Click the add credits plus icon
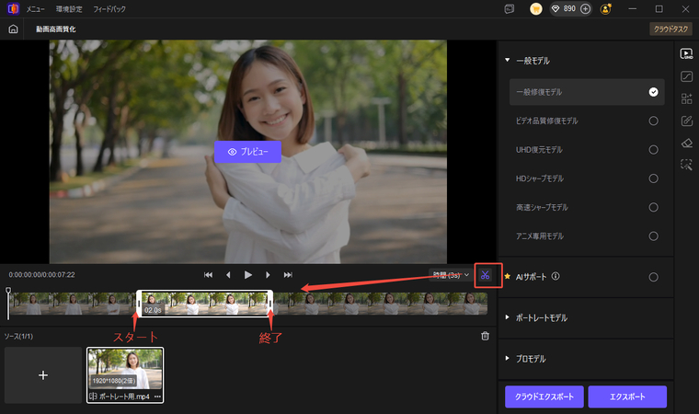 (585, 8)
